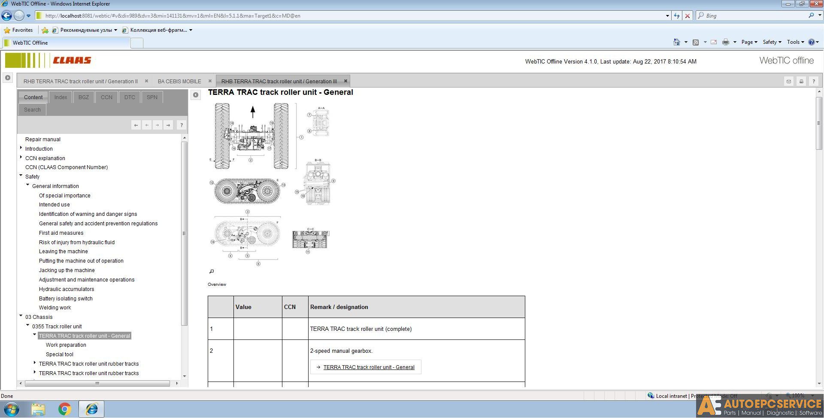The image size is (824, 418).
Task: Open Work preparation in the tree
Action: click(66, 345)
